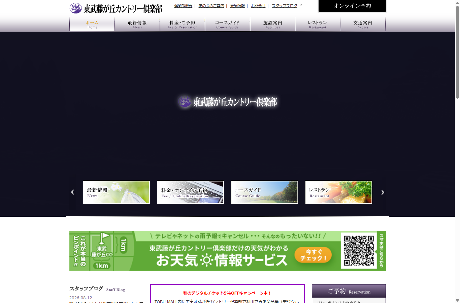
Task: Select the レストラン carousel thumbnail
Action: click(x=339, y=192)
